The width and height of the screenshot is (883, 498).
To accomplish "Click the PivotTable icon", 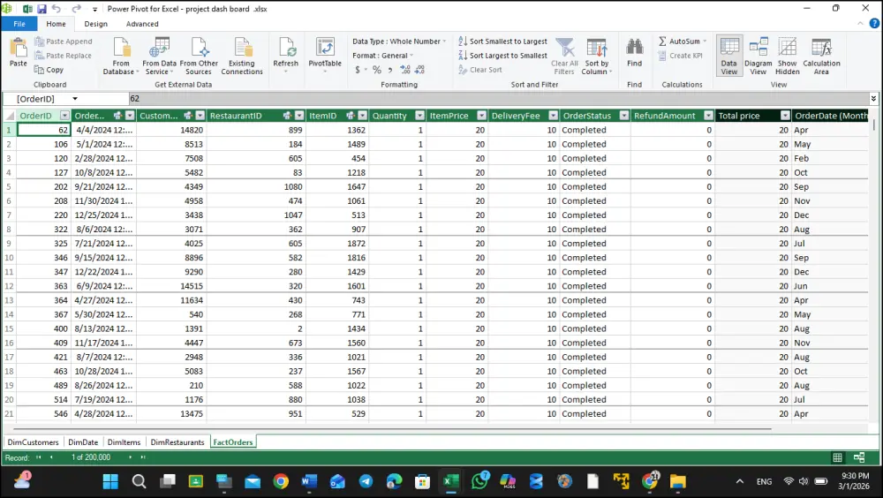I will coord(325,48).
